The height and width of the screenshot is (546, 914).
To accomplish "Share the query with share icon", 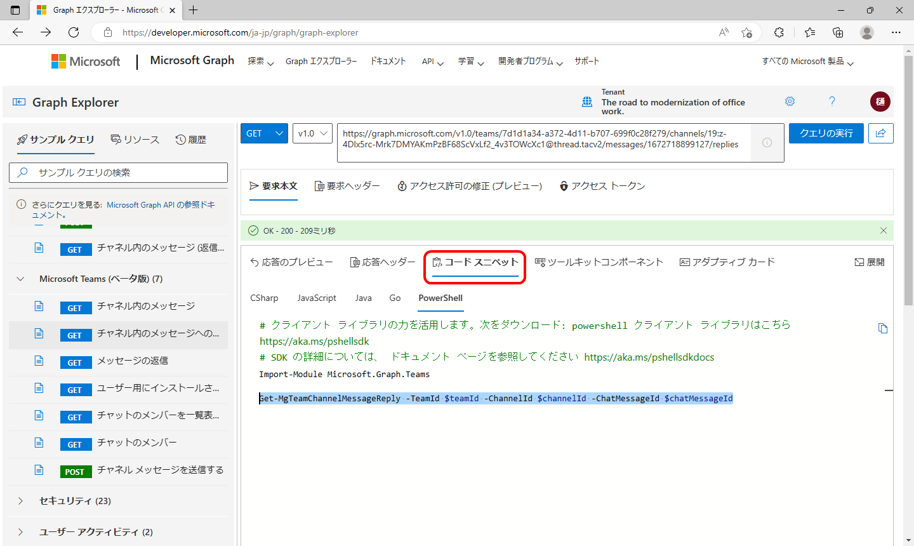I will tap(881, 133).
